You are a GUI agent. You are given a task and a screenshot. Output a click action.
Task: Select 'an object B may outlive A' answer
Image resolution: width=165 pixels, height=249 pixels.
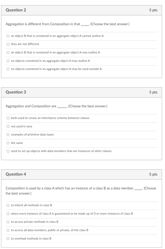[x=8, y=52]
